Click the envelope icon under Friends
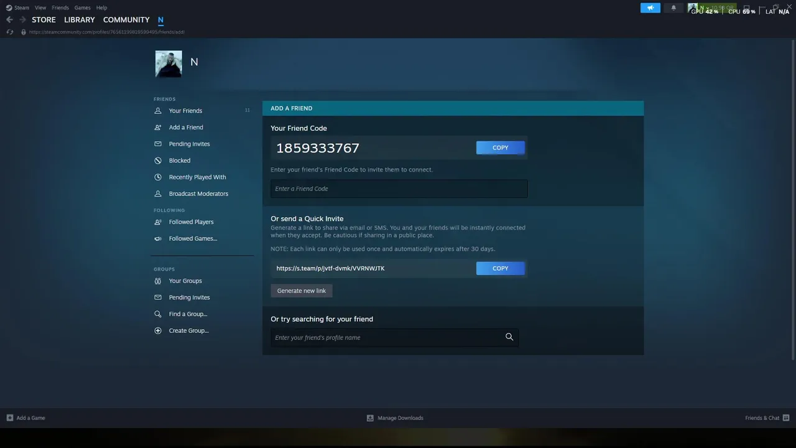Screen dimensions: 796x448 pos(158,144)
